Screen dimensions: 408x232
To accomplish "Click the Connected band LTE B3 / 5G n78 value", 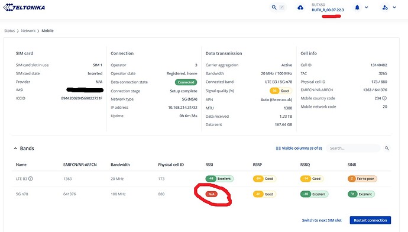I will pyautogui.click(x=279, y=82).
